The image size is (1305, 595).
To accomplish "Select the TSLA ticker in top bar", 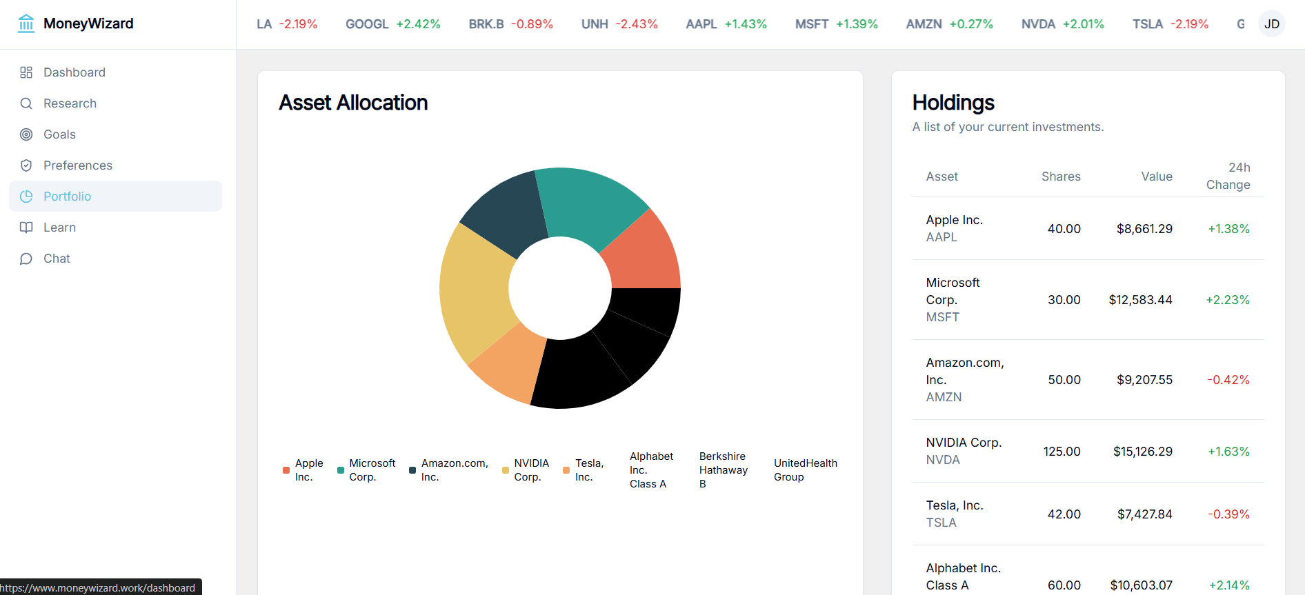I will point(1170,24).
